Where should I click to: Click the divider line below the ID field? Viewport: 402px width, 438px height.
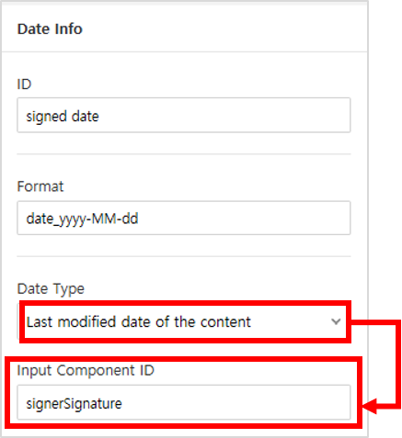click(184, 154)
